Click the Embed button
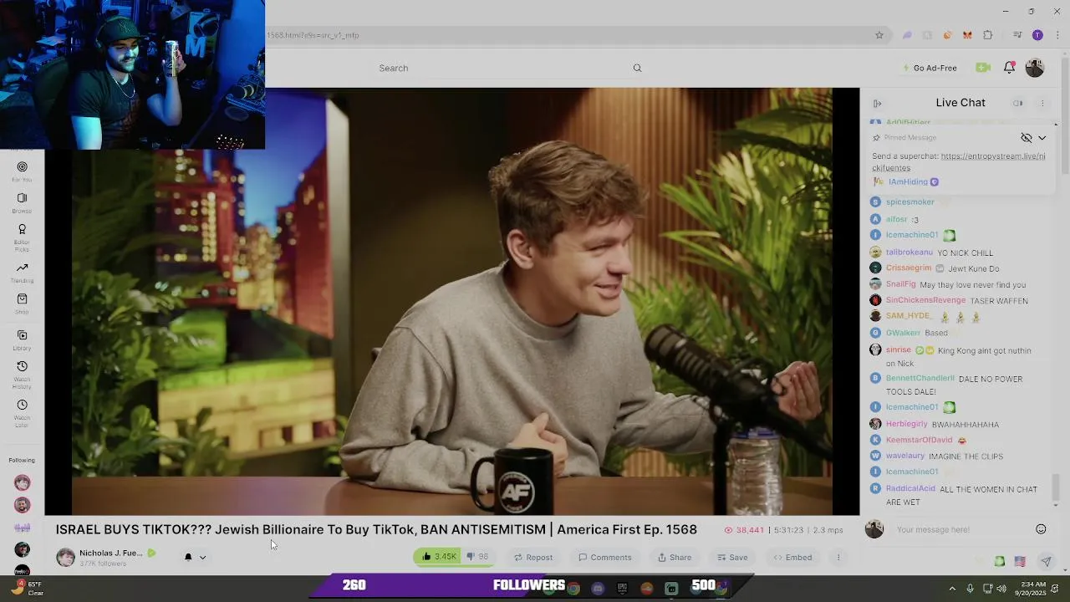Screen dimensions: 1070x602 pos(792,557)
